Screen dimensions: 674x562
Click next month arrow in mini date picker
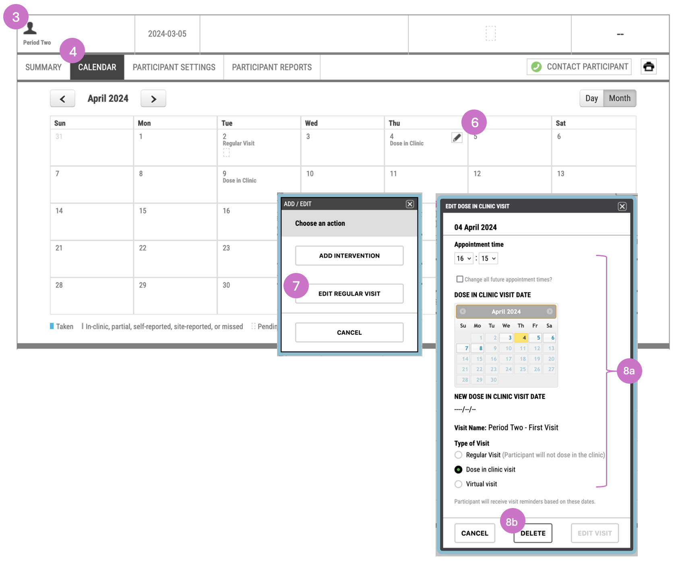tap(550, 312)
